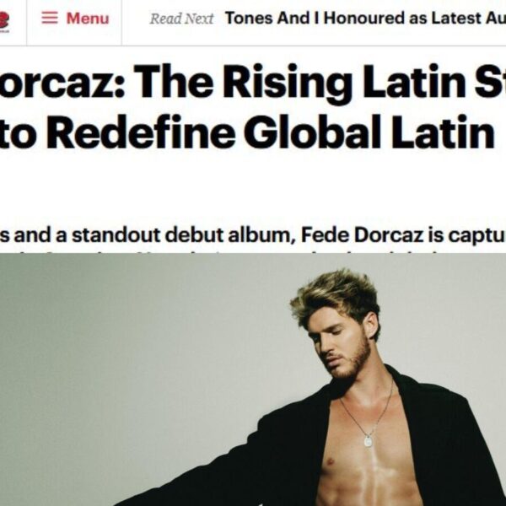Open the hamburger menu icon

coord(50,18)
